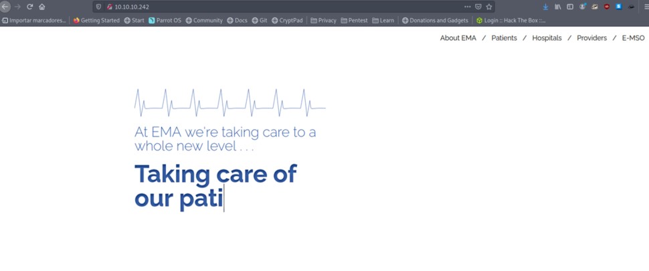This screenshot has width=649, height=271.
Task: Reload the page with the refresh icon
Action: click(x=30, y=7)
